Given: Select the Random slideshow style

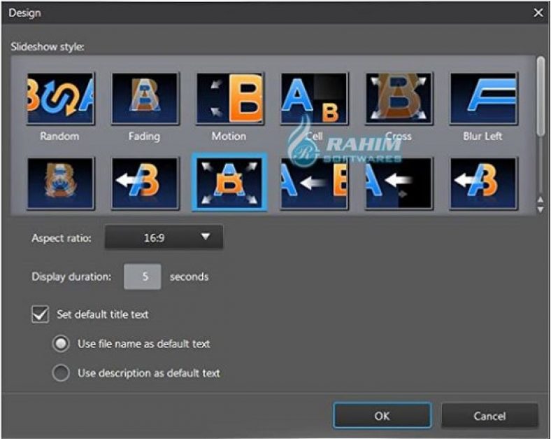Looking at the screenshot, I should point(60,99).
